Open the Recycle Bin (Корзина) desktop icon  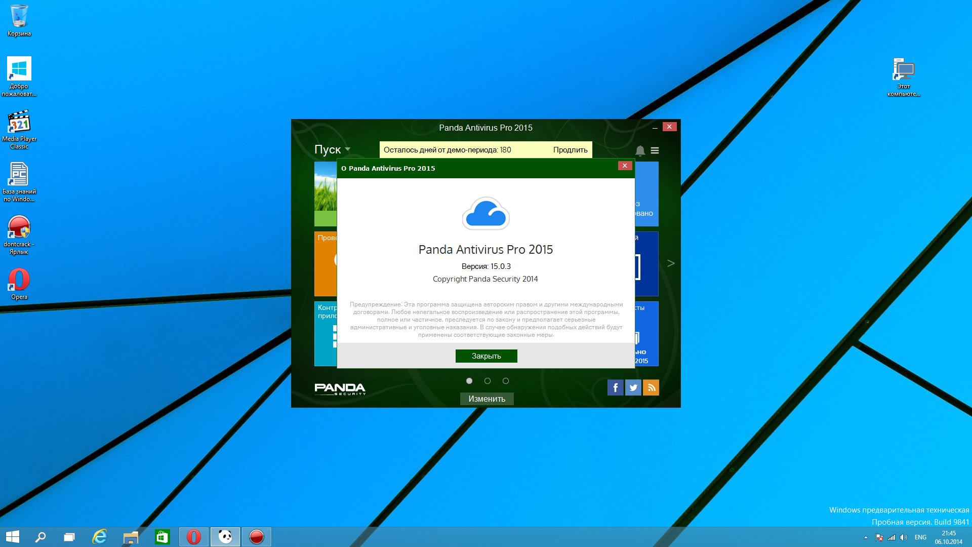[x=19, y=20]
